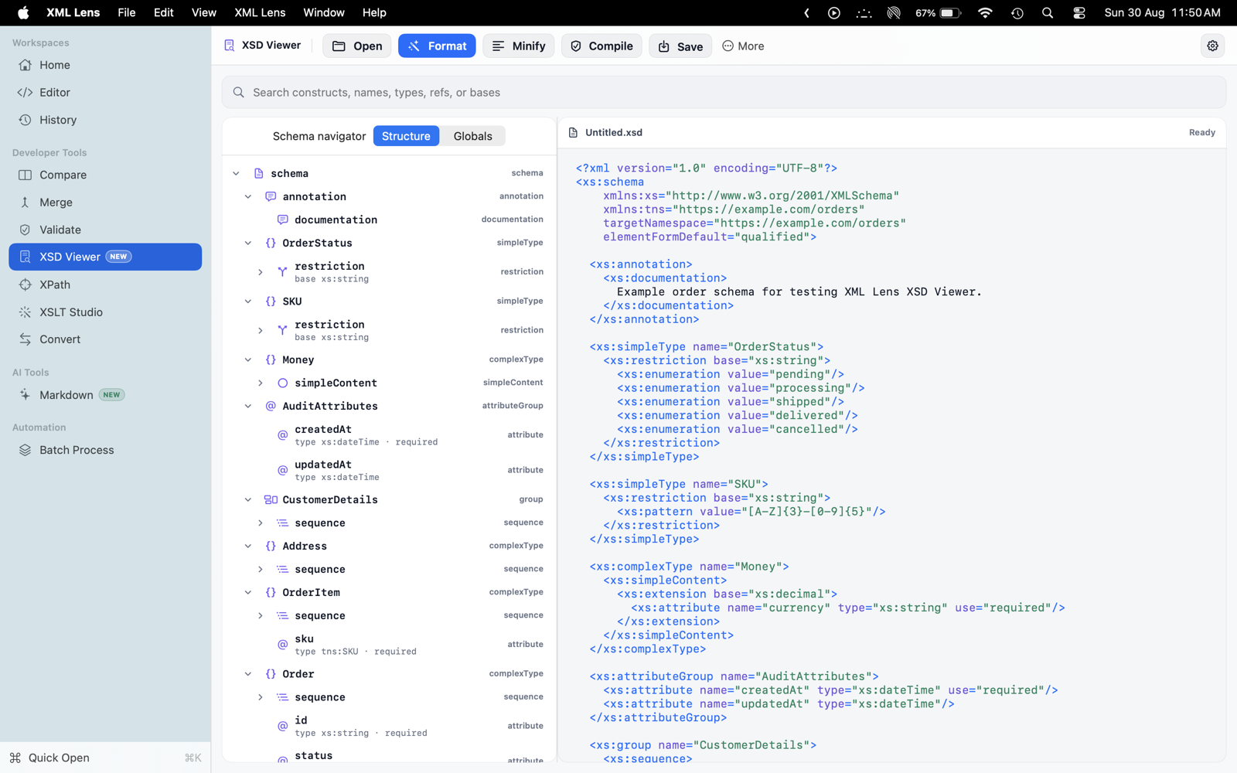Open the Validate shield icon

click(x=26, y=230)
